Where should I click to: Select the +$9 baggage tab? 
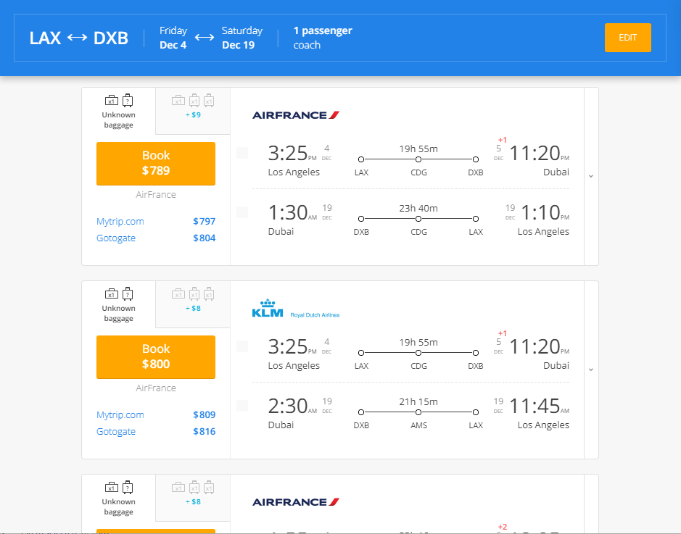(x=192, y=106)
